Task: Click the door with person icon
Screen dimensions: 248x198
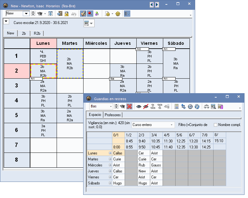Action: click(220, 107)
